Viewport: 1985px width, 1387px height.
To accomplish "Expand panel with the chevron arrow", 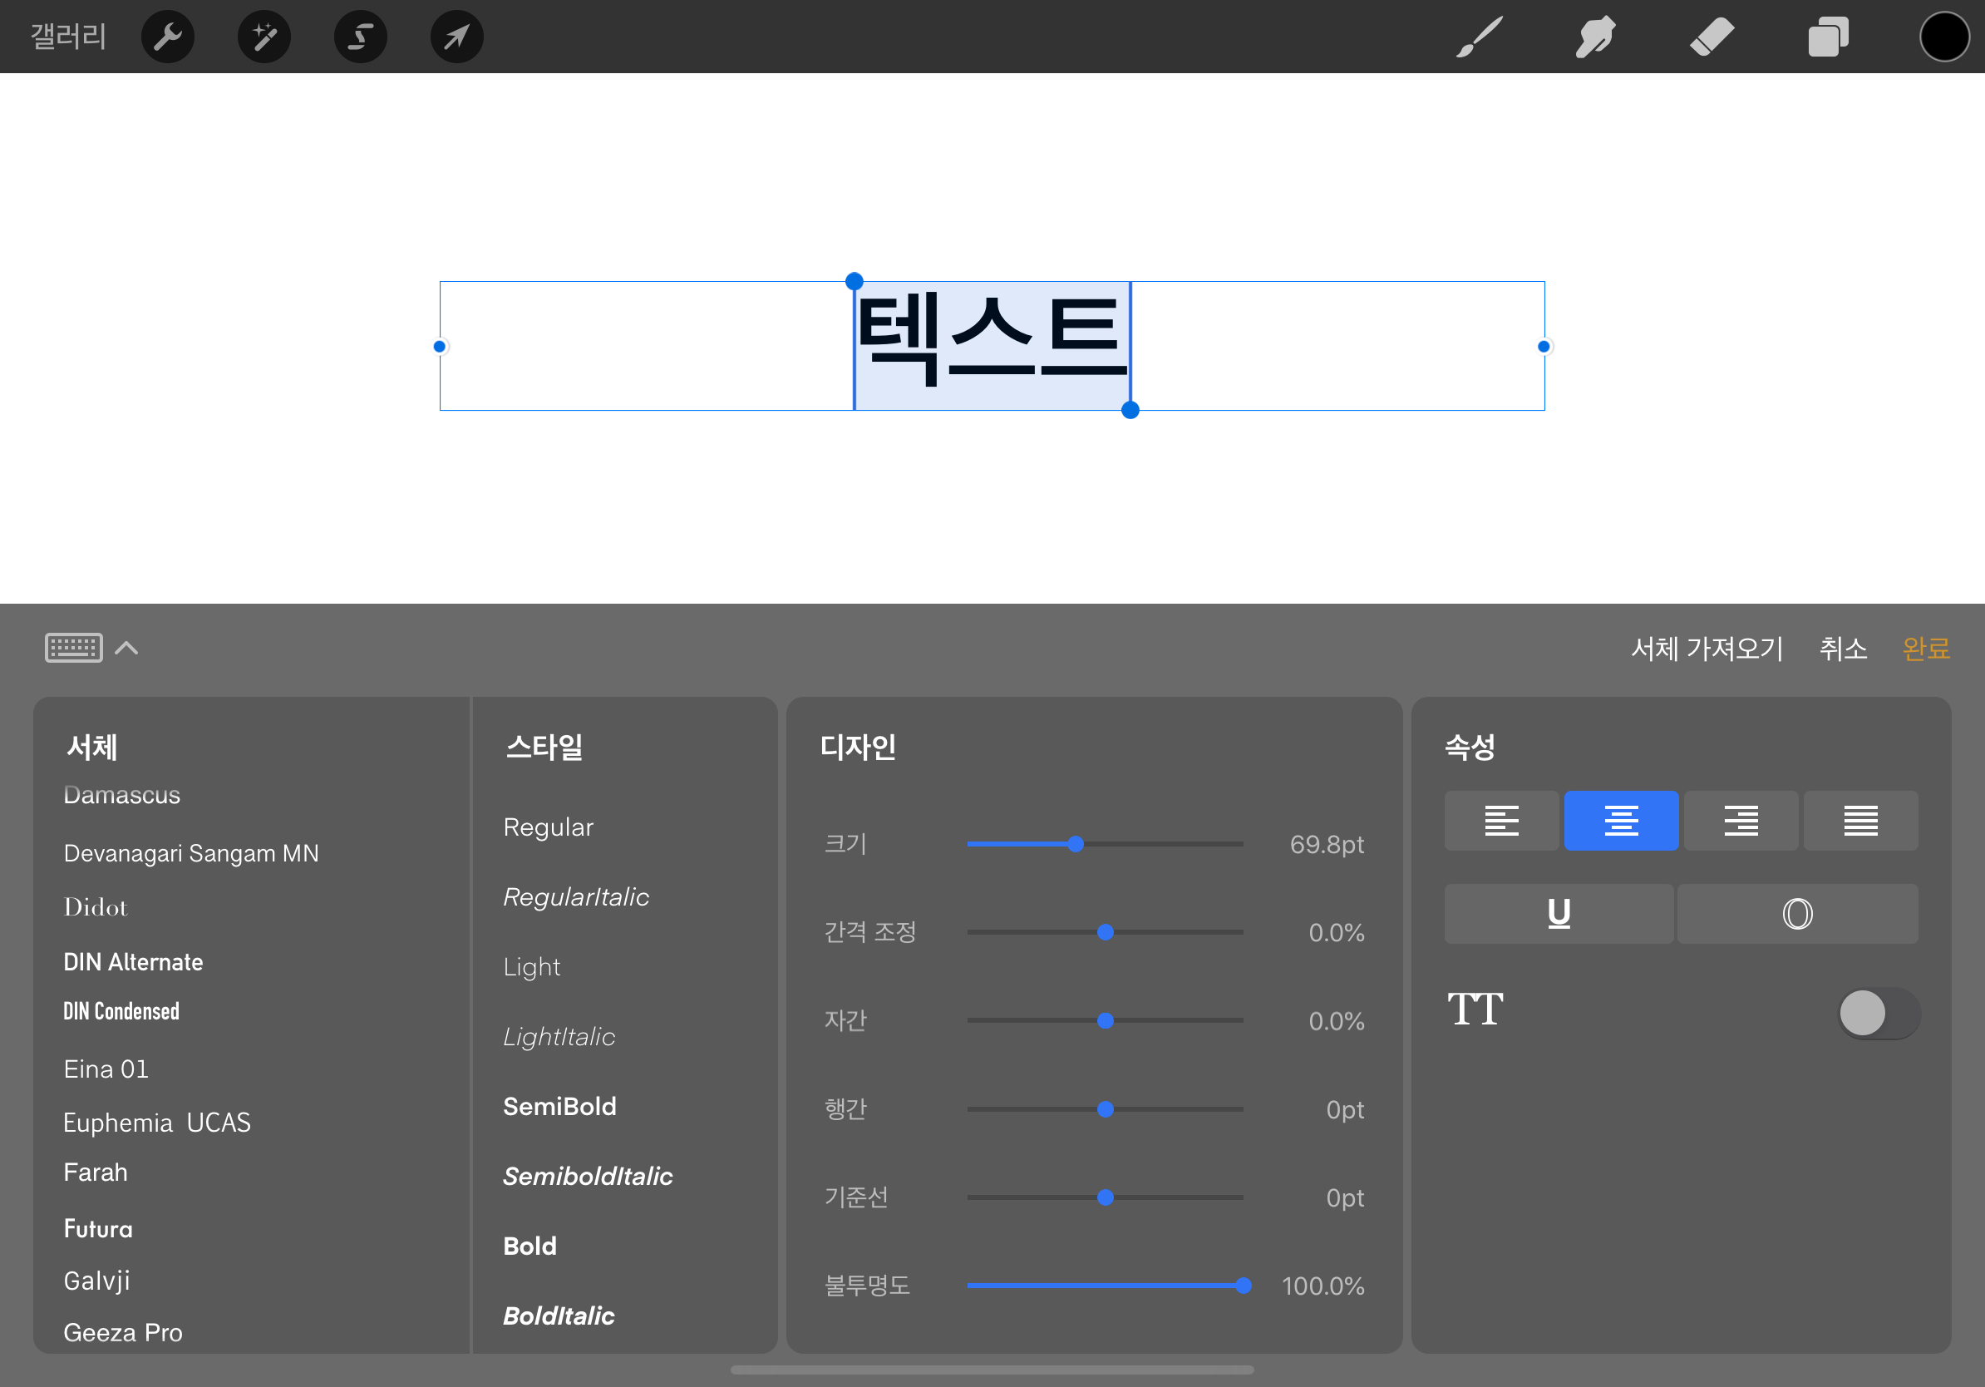I will (x=127, y=648).
